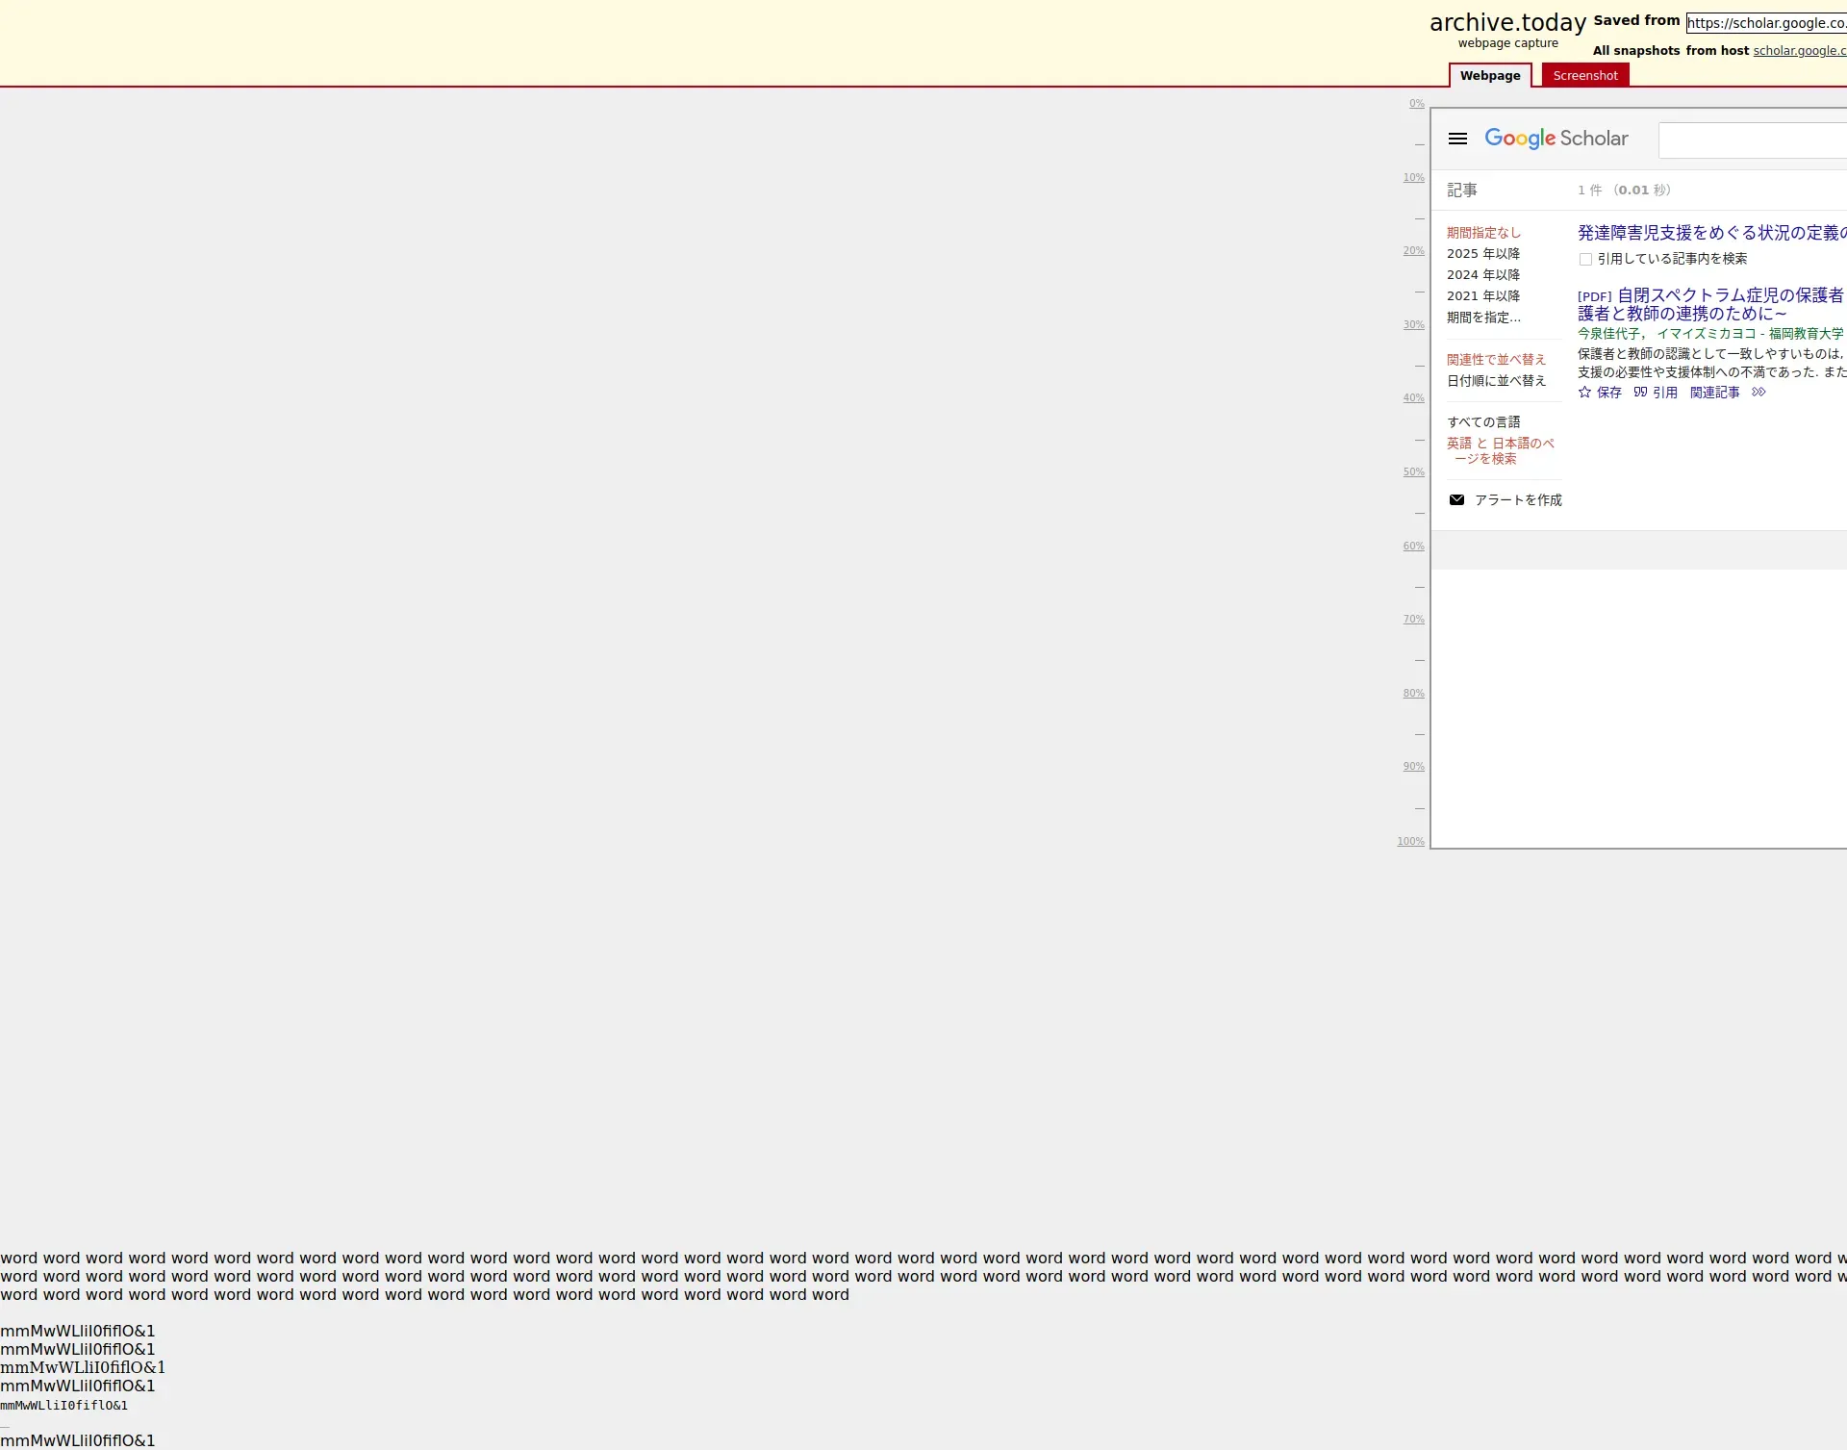Open custom date range 期間を指定

click(1483, 318)
